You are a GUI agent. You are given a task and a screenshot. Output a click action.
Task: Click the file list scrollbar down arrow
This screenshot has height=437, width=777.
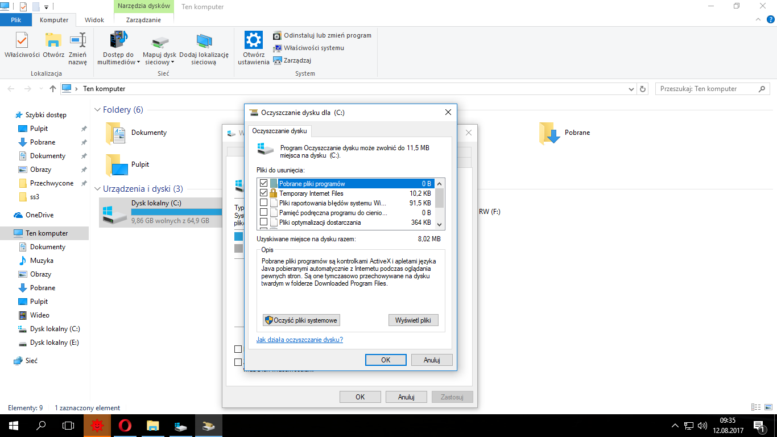pyautogui.click(x=440, y=226)
